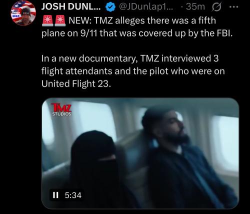Screen dimensions: 250x214
Task: Pause the playing video
Action: 55,195
